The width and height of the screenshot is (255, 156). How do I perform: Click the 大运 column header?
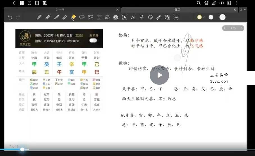(x=47, y=53)
